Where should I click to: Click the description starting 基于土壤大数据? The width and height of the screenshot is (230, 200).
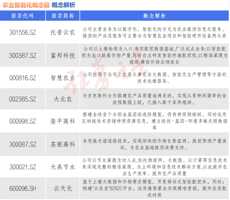pyautogui.click(x=154, y=188)
